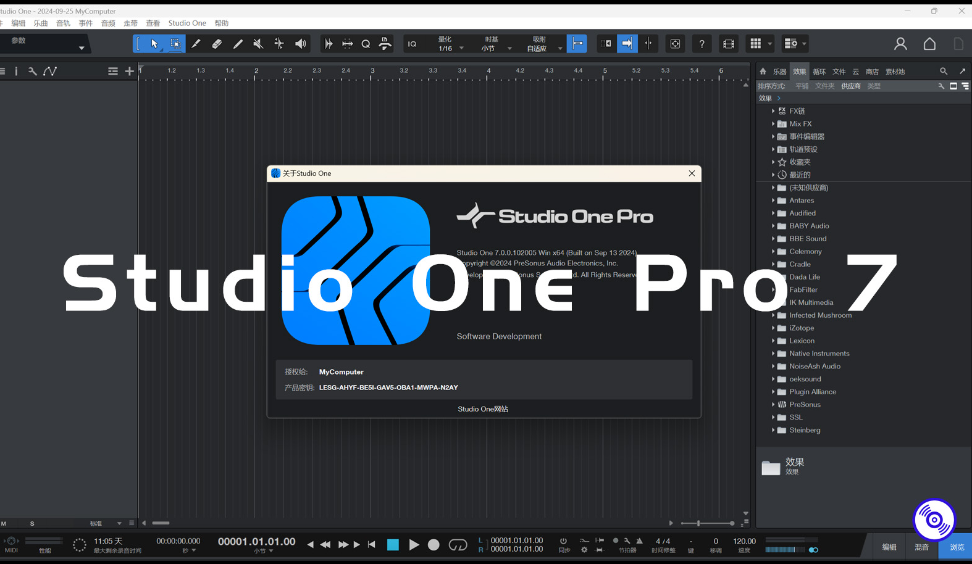Open the parameter dropdown arrow at top left
Image resolution: width=972 pixels, height=564 pixels.
click(x=81, y=48)
